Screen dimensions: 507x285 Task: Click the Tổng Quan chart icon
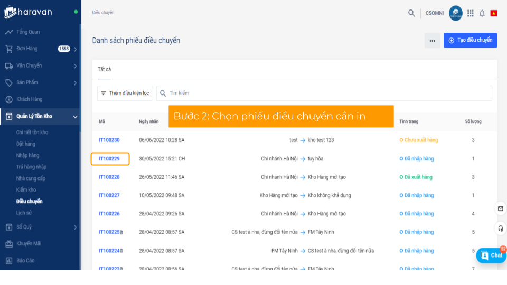point(9,32)
